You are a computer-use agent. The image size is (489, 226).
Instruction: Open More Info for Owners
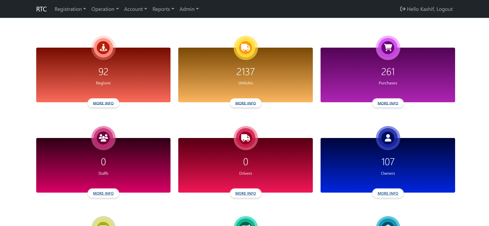coord(388,193)
